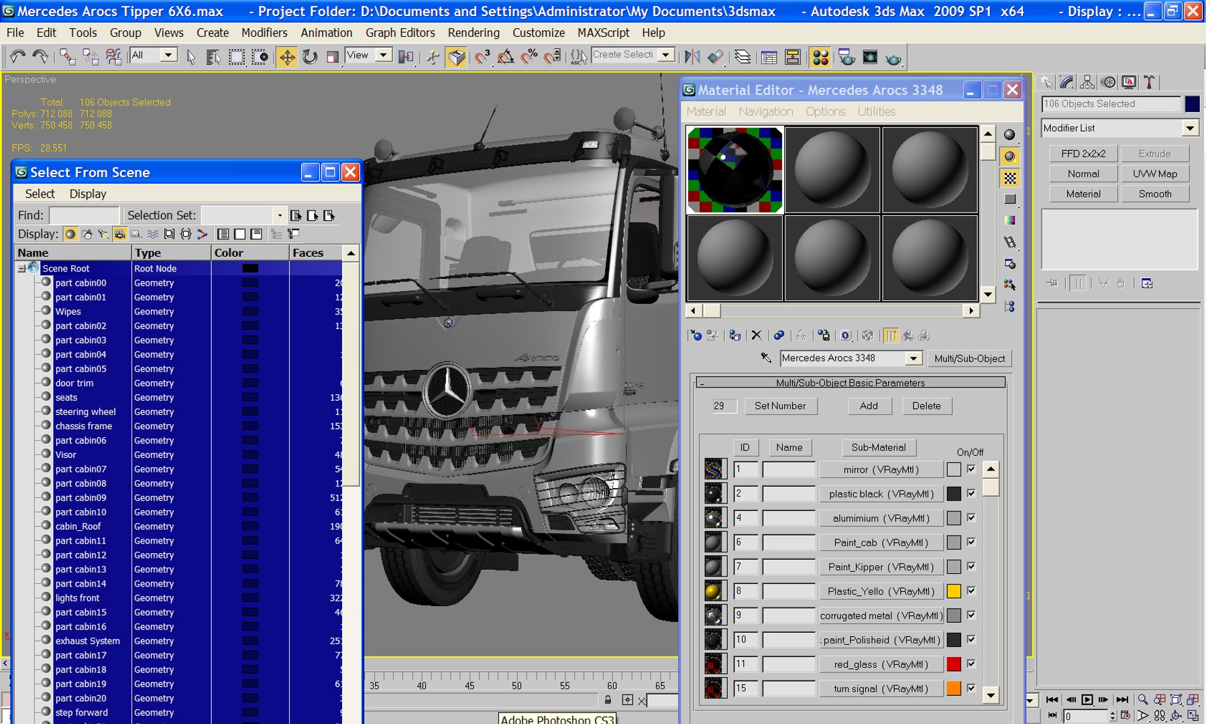Screen dimensions: 1206x724
Task: Click the Set Number button
Action: [x=780, y=406]
